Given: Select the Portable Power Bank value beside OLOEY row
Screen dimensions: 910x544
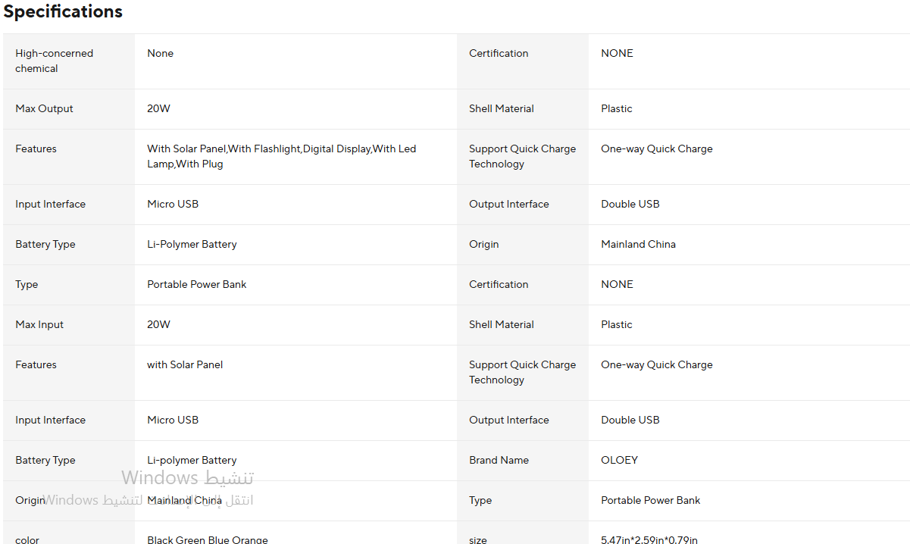Looking at the screenshot, I should [650, 500].
